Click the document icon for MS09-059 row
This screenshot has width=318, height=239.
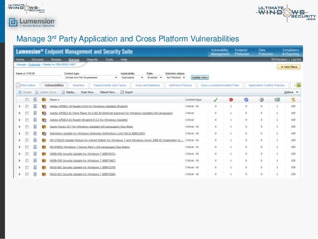[35, 161]
